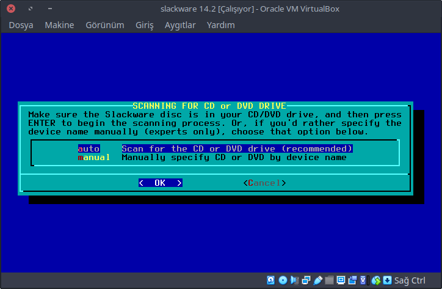
Task: Select the OK button in dialog
Action: click(x=161, y=183)
